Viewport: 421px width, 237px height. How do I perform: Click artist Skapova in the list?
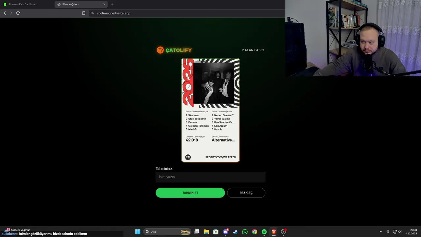(193, 115)
